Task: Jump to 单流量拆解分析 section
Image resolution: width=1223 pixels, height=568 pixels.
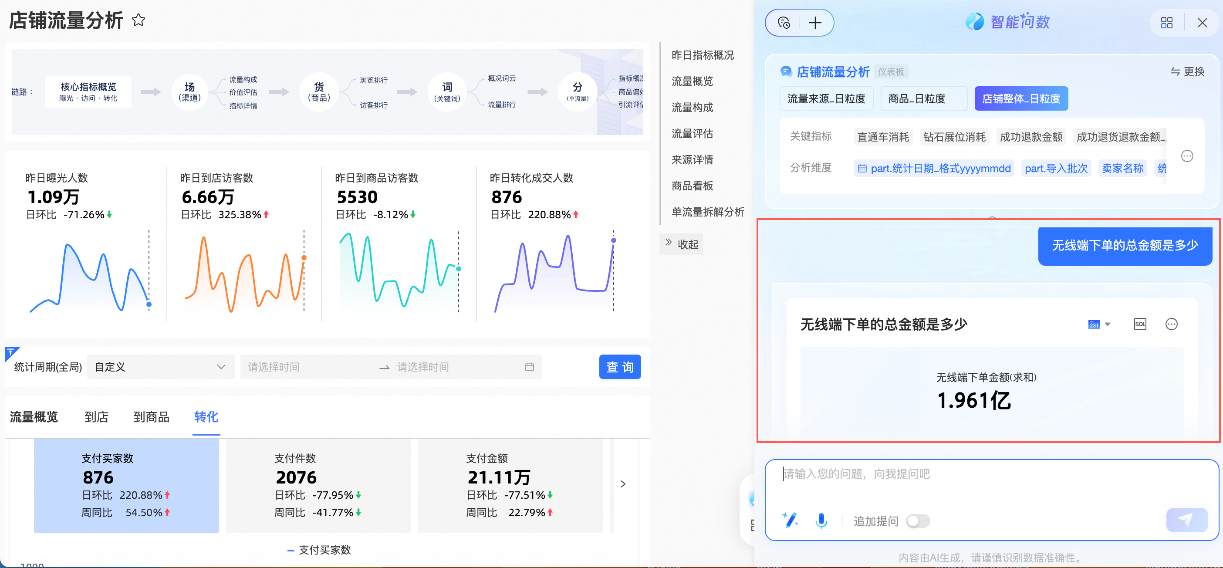Action: coord(708,212)
